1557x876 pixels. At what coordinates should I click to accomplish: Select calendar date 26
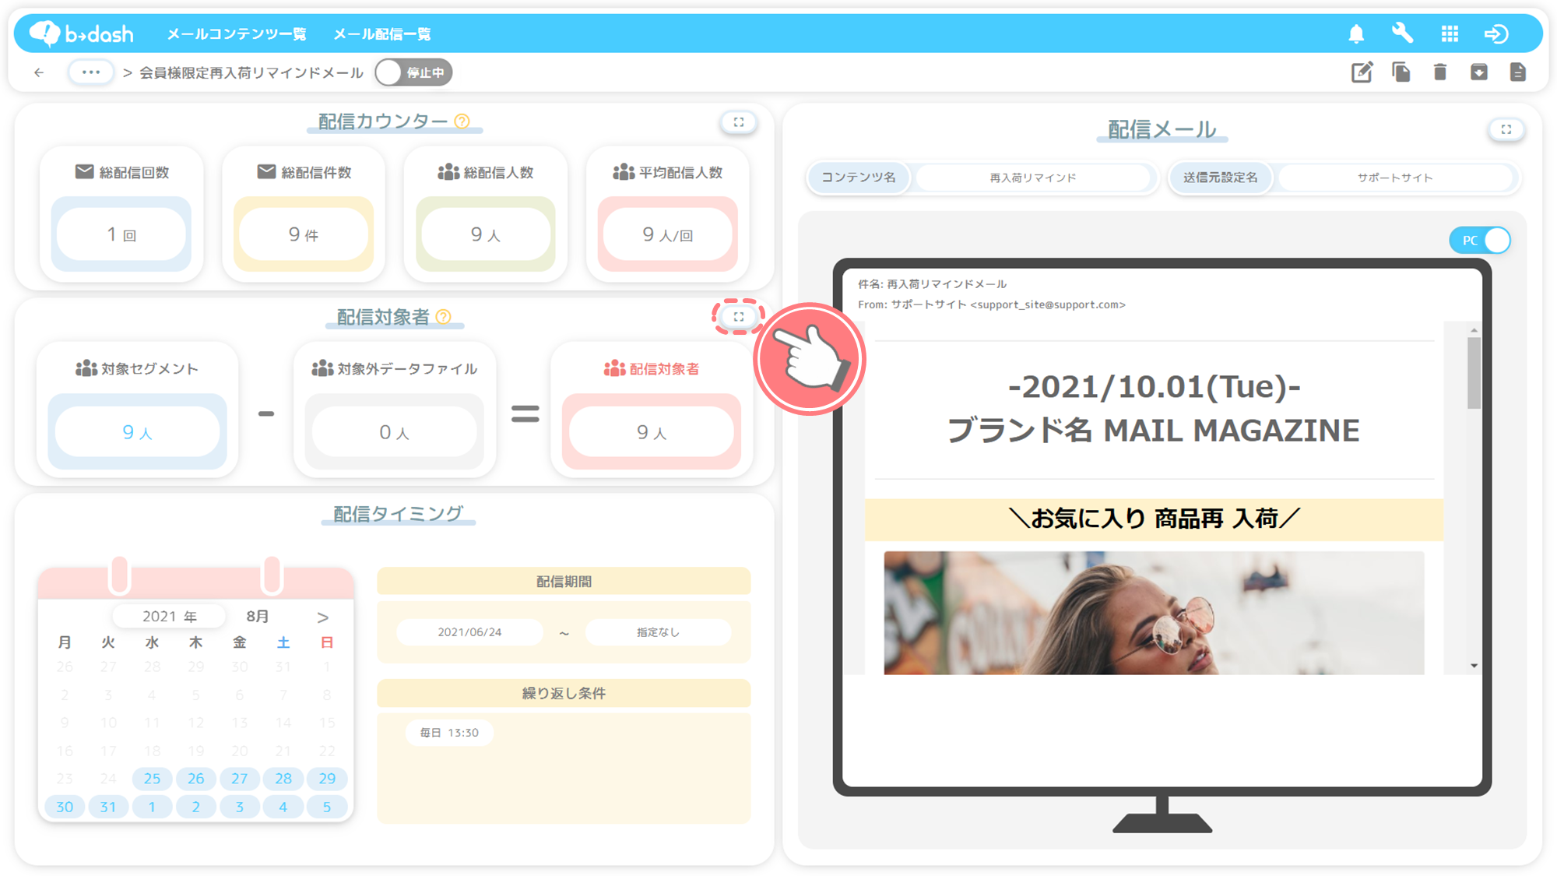pos(195,779)
